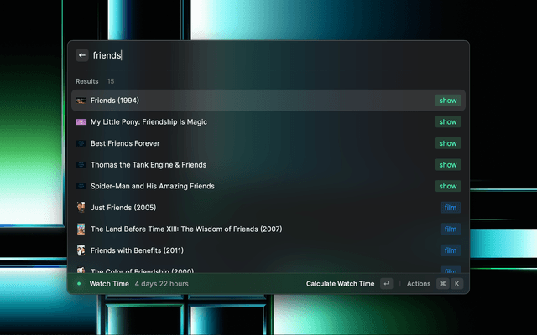Click the Thomas the Tank Engine thumbnail
The height and width of the screenshot is (335, 537).
click(x=81, y=165)
